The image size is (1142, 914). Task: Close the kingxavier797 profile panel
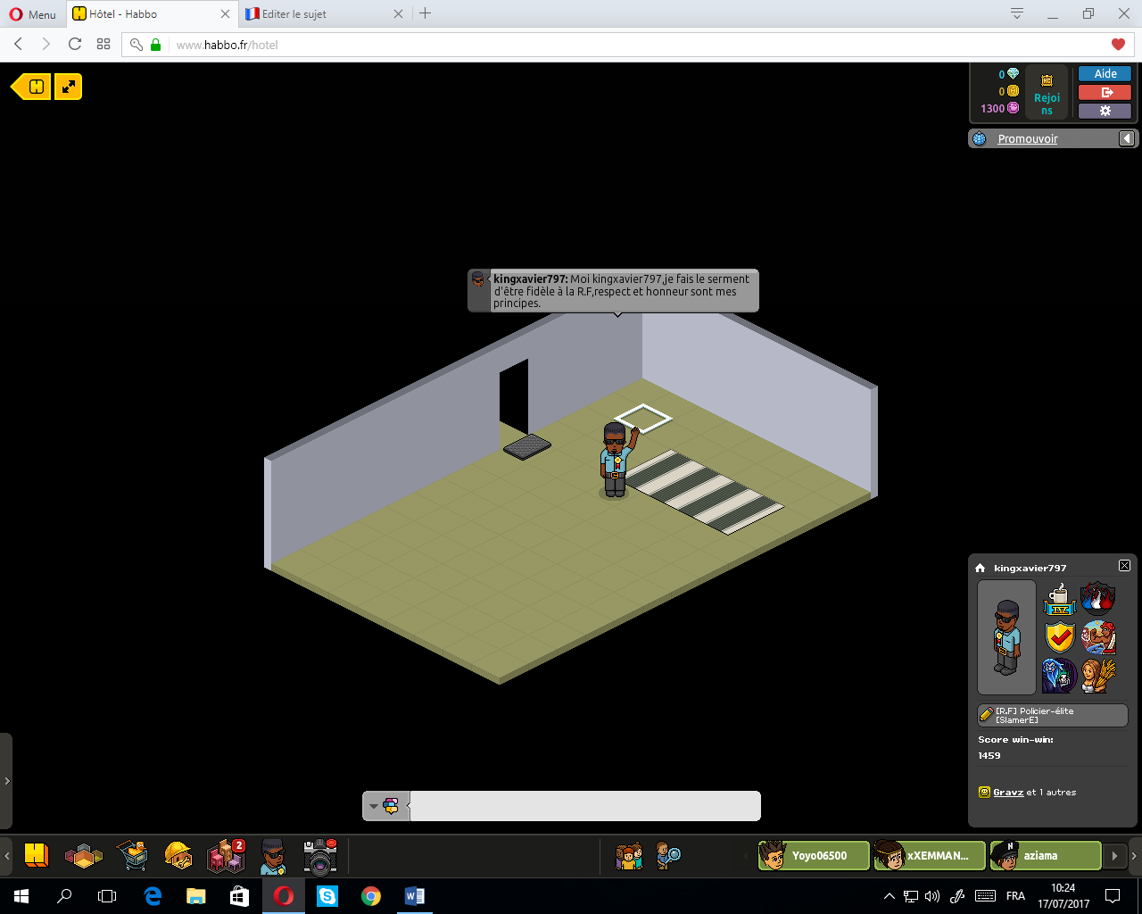point(1124,566)
